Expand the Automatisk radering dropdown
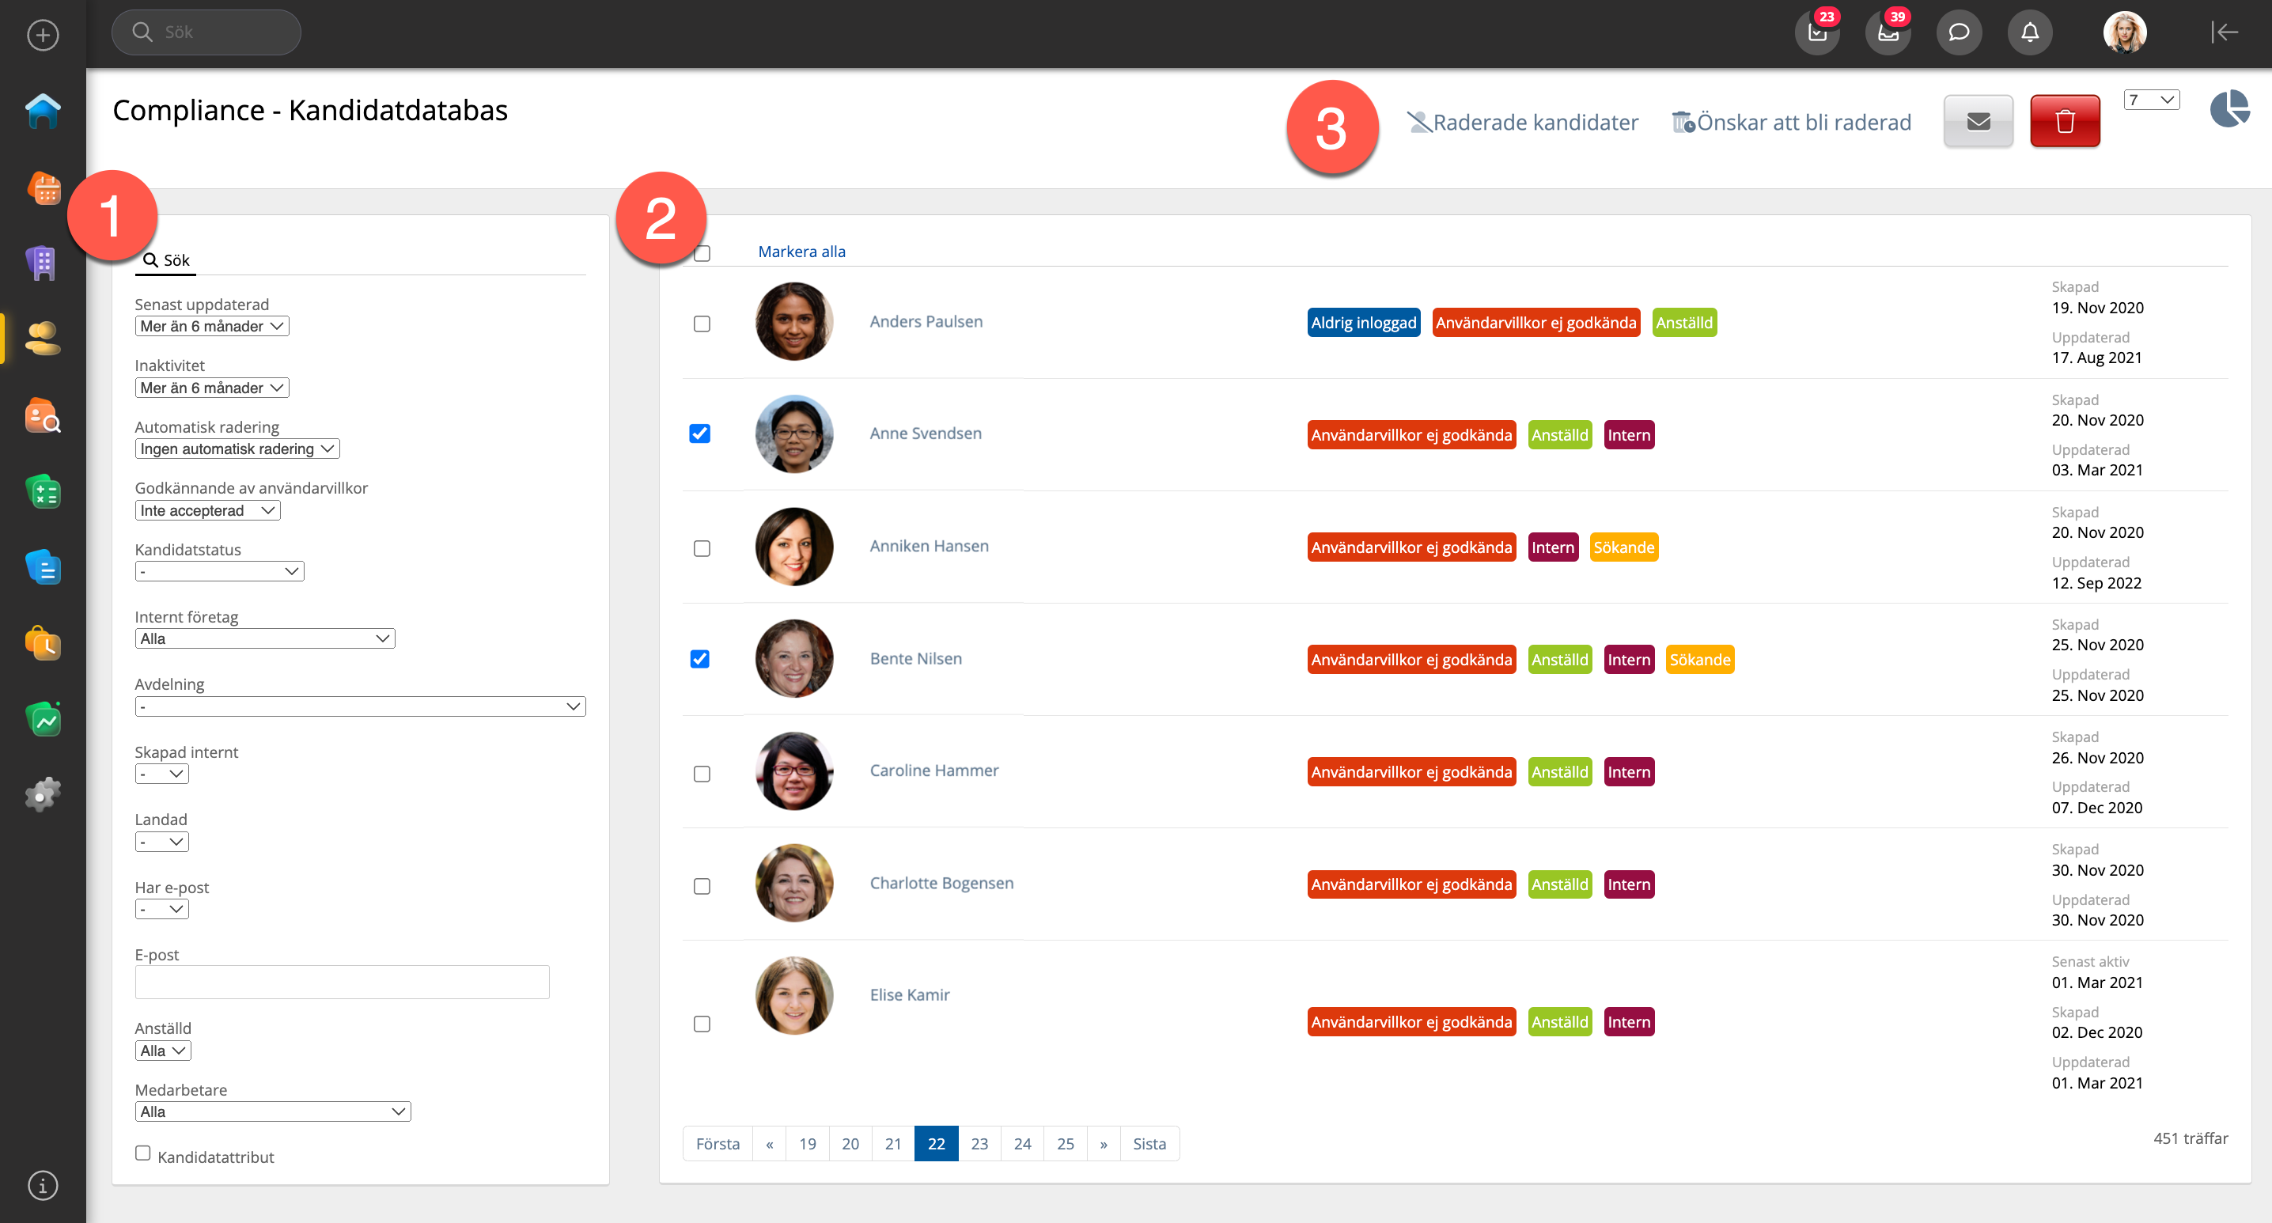The height and width of the screenshot is (1223, 2272). [x=237, y=449]
